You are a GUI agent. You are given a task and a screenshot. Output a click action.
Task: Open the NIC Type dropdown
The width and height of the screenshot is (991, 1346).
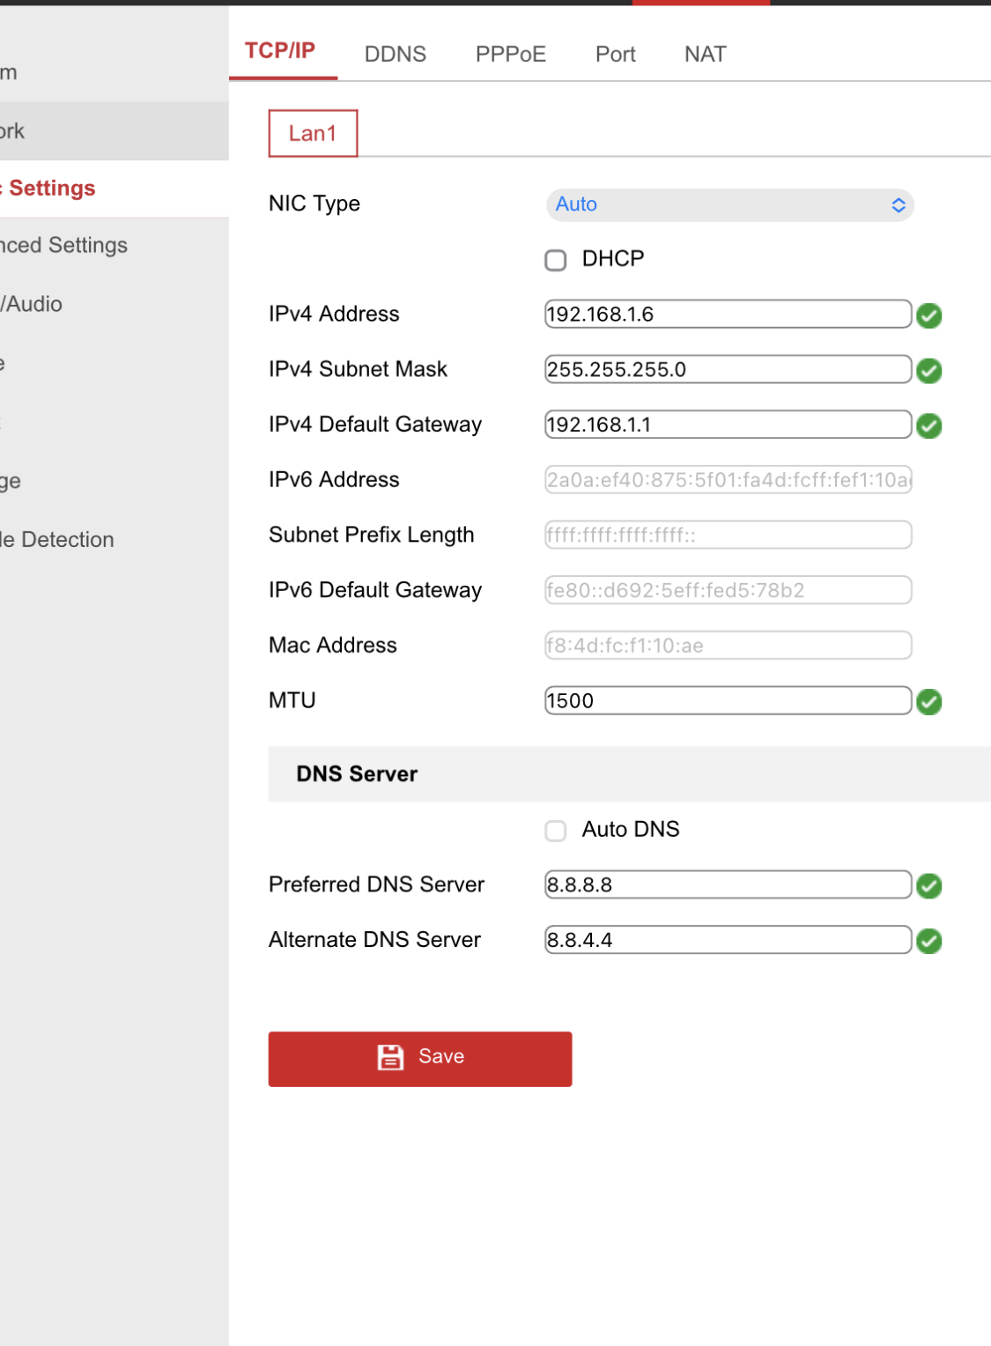click(x=729, y=204)
